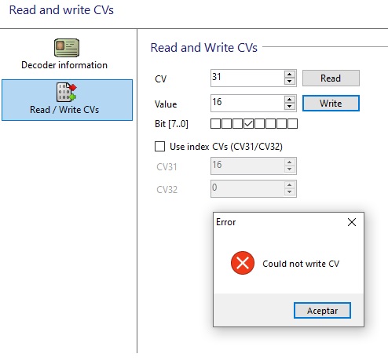Screen dimensions: 388x361
Task: Focus the Value input field
Action: click(x=247, y=103)
